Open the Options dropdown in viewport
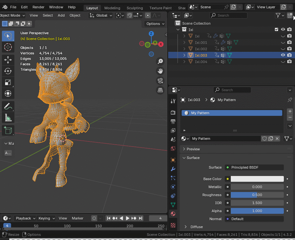This screenshot has width=295, height=240. [155, 24]
